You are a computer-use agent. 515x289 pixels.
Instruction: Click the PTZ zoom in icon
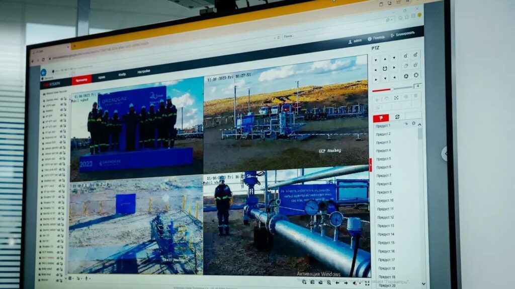point(415,55)
